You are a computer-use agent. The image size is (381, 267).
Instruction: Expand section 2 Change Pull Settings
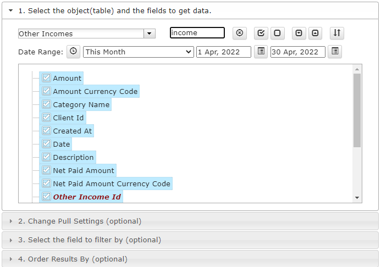pos(190,221)
